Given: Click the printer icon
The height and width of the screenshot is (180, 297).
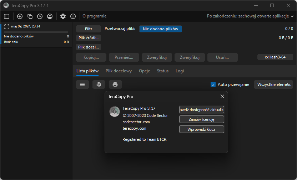Looking at the screenshot, I should click(x=115, y=84).
